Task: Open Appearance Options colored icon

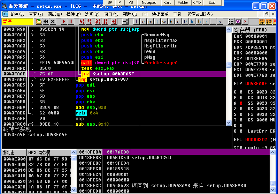Action: 238,22
